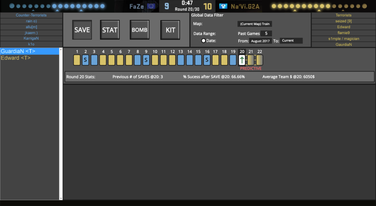Select round 18 marker
Image resolution: width=376 pixels, height=206 pixels.
[x=224, y=60]
